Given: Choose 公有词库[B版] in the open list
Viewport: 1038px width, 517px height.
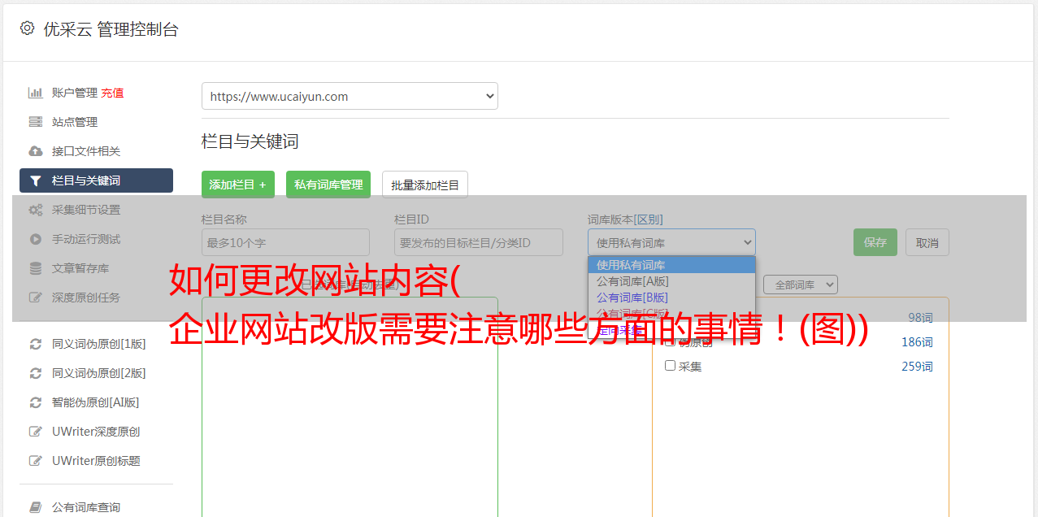Looking at the screenshot, I should click(x=671, y=298).
